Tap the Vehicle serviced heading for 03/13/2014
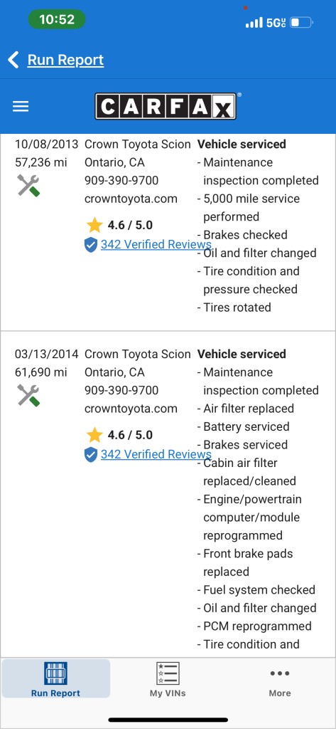This screenshot has width=336, height=729. click(x=242, y=355)
